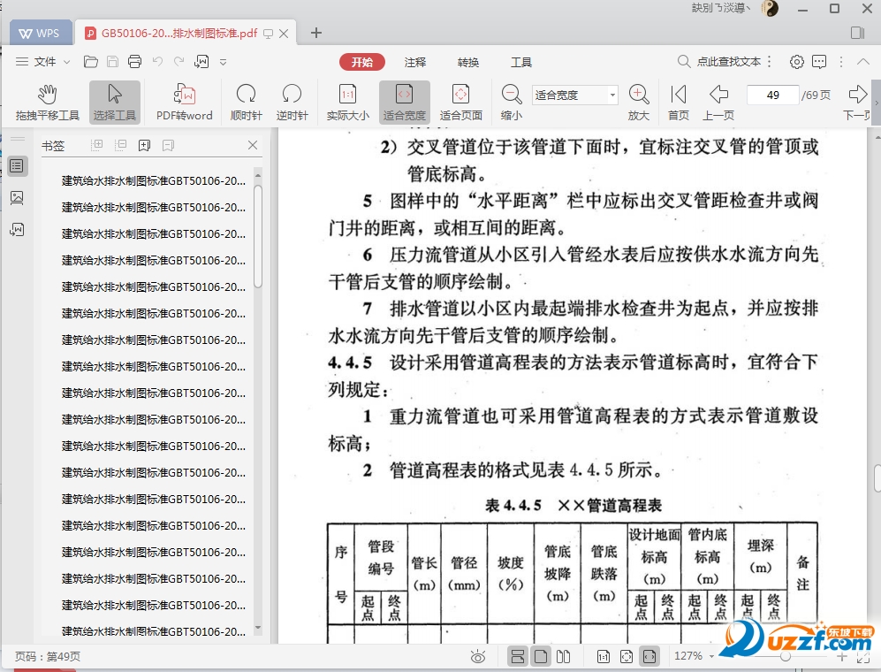Screen dimensions: 881x672
Task: Toggle fit-page view in status bar
Action: pos(627,656)
